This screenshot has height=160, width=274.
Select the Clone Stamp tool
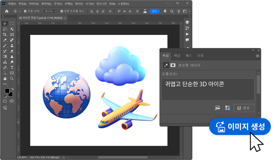tap(12, 46)
